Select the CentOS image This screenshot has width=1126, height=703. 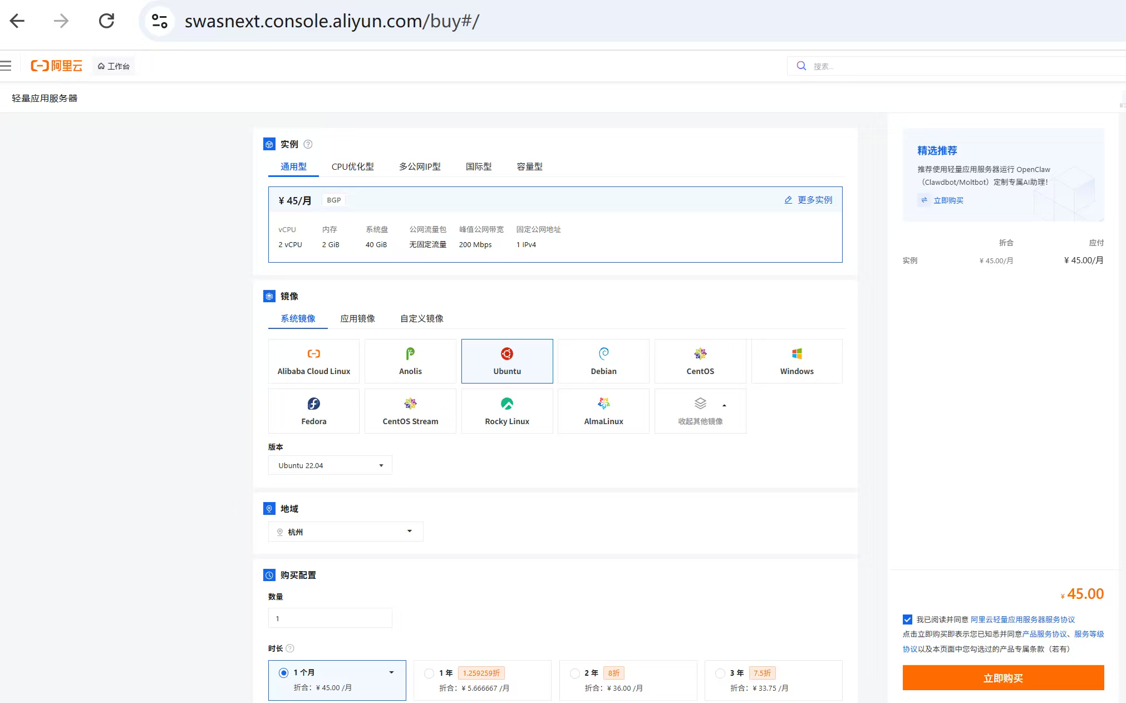click(x=700, y=361)
